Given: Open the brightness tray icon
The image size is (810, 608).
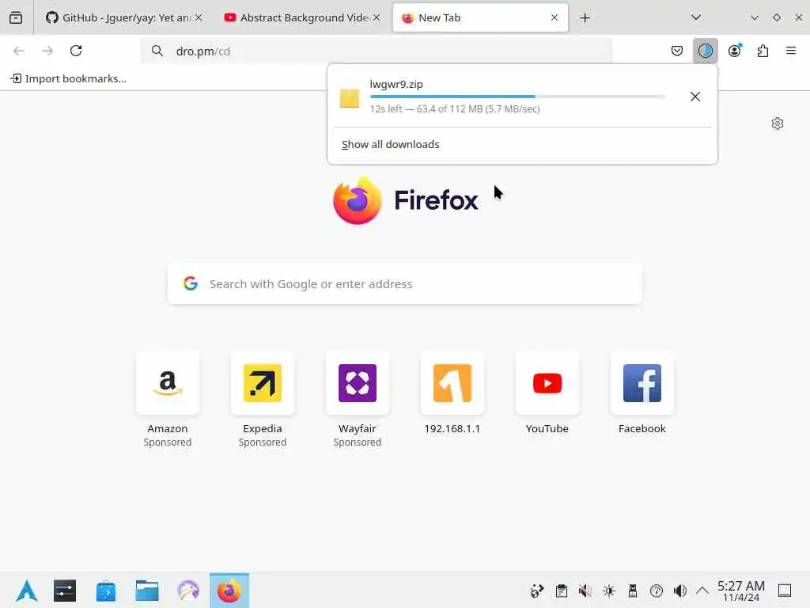Looking at the screenshot, I should 609,591.
